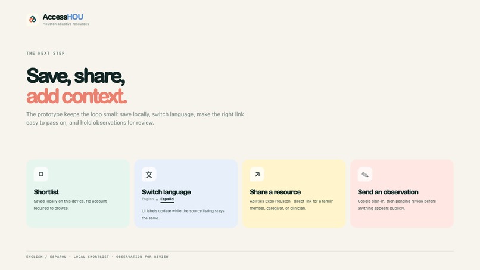Click the 'Save, share,' headline
This screenshot has width=480, height=270.
pos(76,76)
